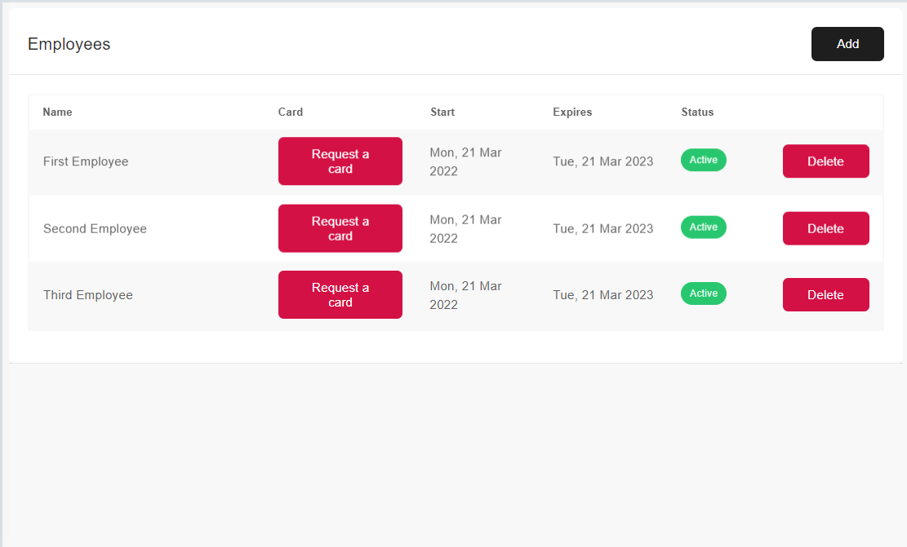Request a card for Third Employee
907x547 pixels.
pos(340,295)
